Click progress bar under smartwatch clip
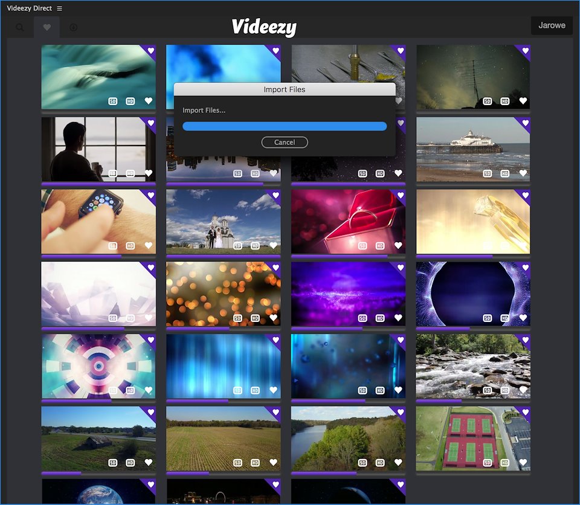This screenshot has width=580, height=505. 98,256
